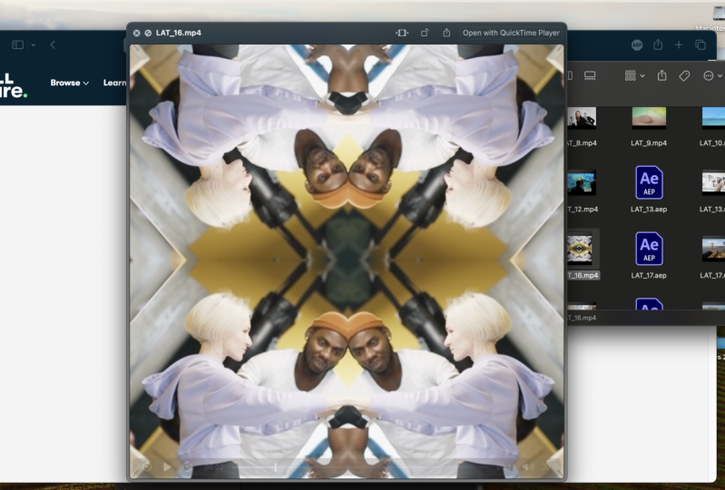Select the LAT_13.aep After Effects file
The image size is (725, 490).
649,182
